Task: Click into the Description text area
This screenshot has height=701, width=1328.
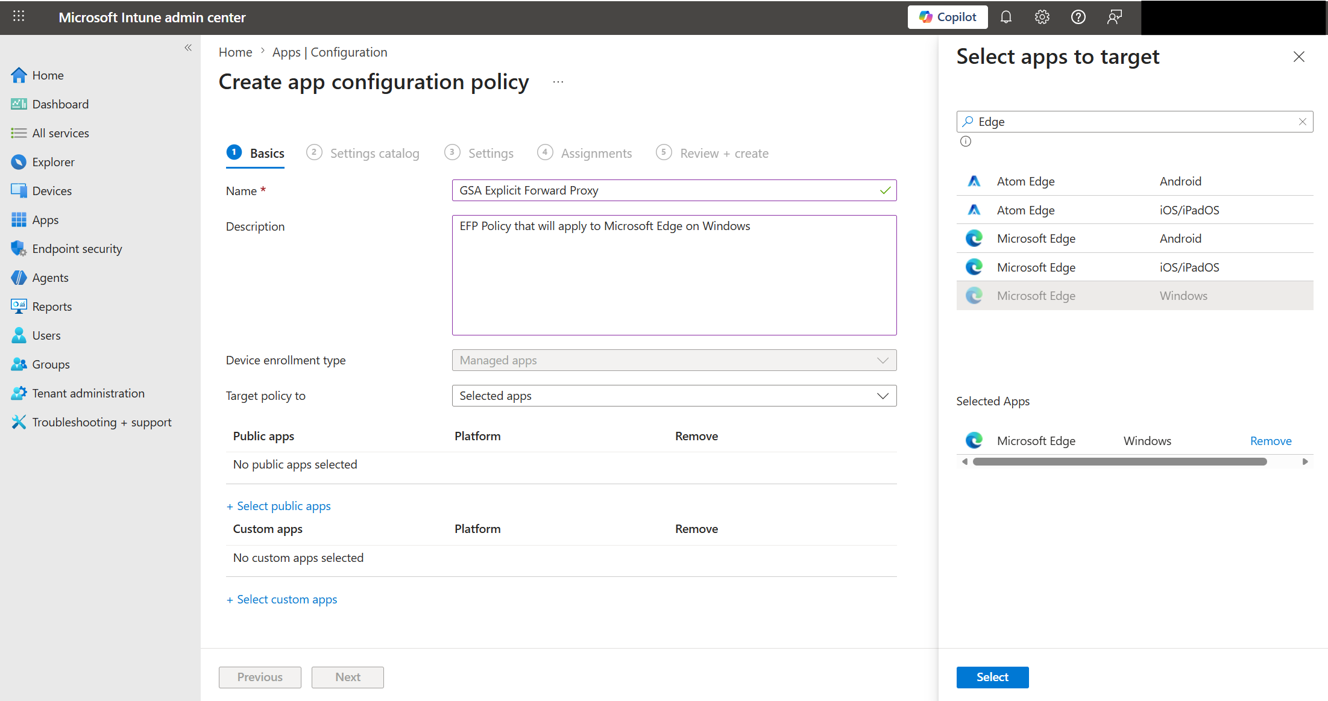Action: [x=674, y=275]
